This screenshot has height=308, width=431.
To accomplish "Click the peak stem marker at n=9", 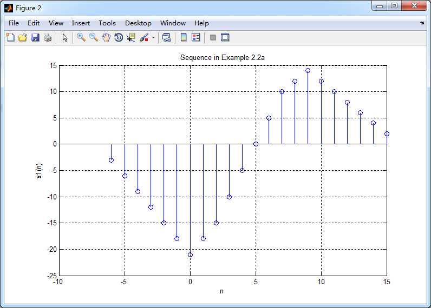I will click(308, 70).
